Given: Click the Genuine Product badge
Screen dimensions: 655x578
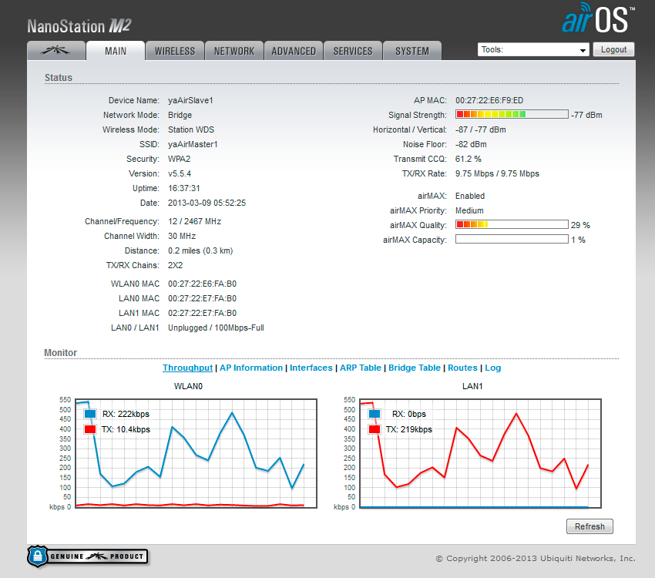Looking at the screenshot, I should click(x=88, y=556).
